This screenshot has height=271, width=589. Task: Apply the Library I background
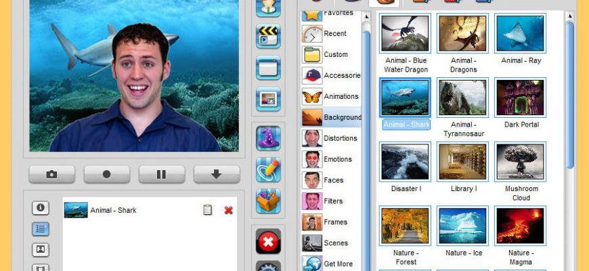(463, 162)
